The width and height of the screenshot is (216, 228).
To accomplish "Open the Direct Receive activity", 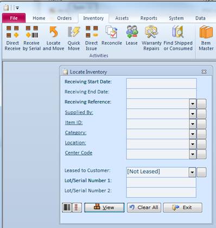I will [x=12, y=38].
